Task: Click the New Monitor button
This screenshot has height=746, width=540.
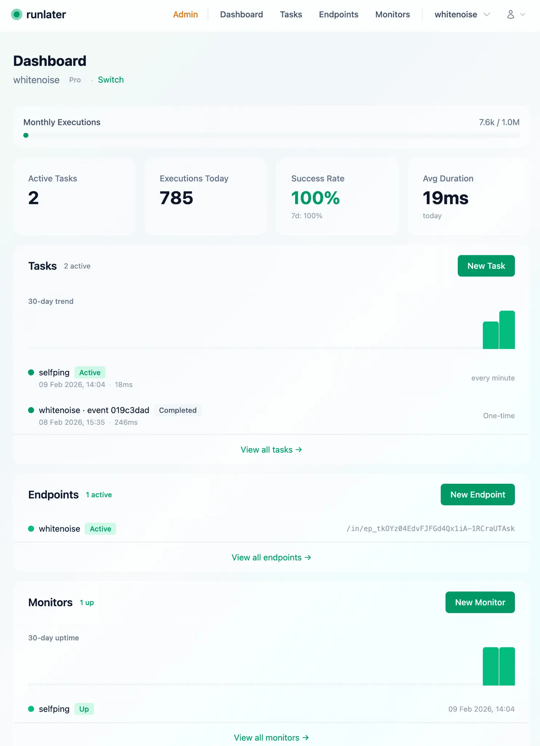Action: 480,602
